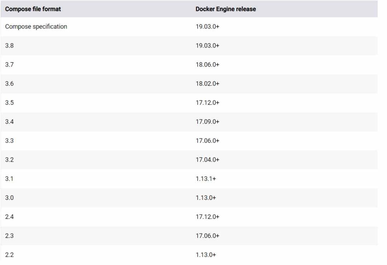Viewport: 387px width, 265px height.
Task: Click the 2.3 file format cell
Action: coord(10,236)
